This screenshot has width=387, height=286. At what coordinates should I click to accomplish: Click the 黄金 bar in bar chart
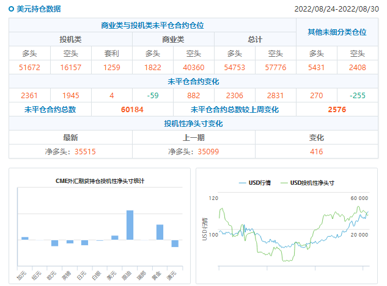tap(160, 232)
